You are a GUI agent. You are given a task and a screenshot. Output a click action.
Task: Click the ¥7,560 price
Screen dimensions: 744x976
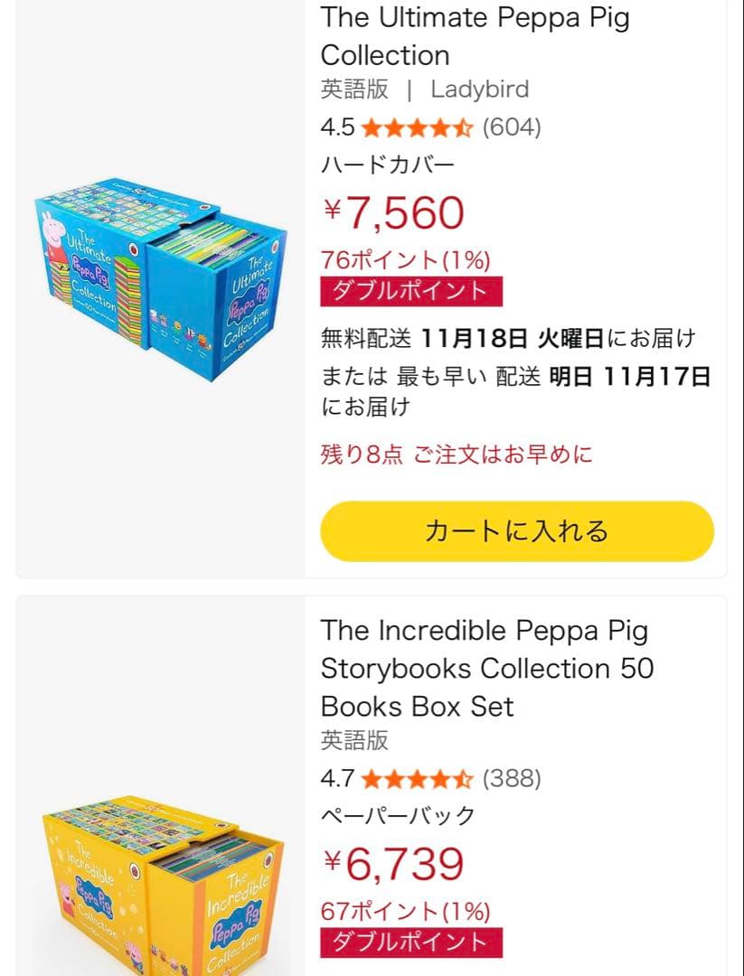393,214
